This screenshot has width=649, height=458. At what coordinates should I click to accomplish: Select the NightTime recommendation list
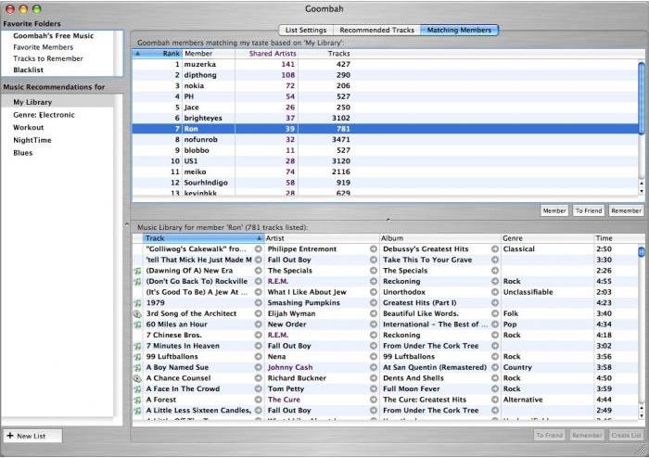(32, 140)
